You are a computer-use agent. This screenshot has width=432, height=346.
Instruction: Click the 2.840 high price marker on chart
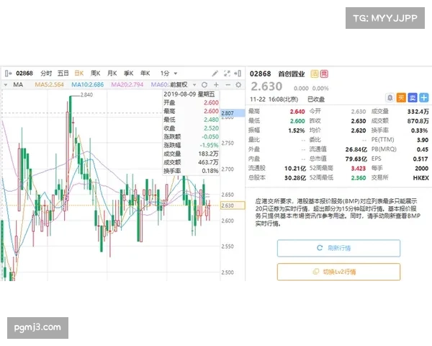86,95
